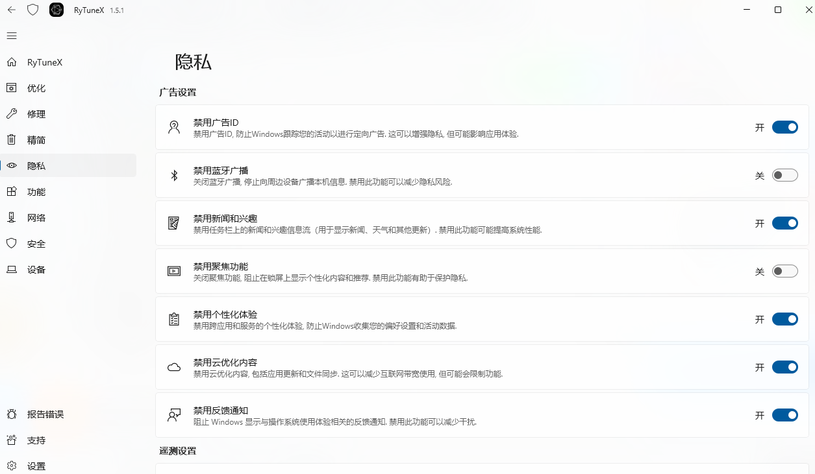This screenshot has width=815, height=474.
Task: Click the RyTuneX logo in the title bar
Action: pyautogui.click(x=56, y=10)
